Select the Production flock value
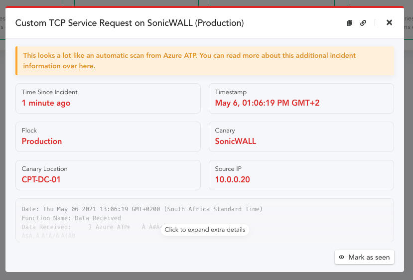 [x=42, y=141]
